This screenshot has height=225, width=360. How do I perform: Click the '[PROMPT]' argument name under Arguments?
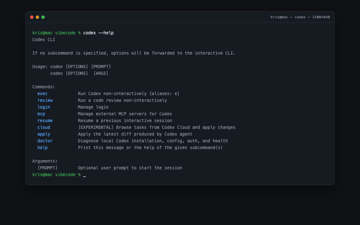click(48, 168)
